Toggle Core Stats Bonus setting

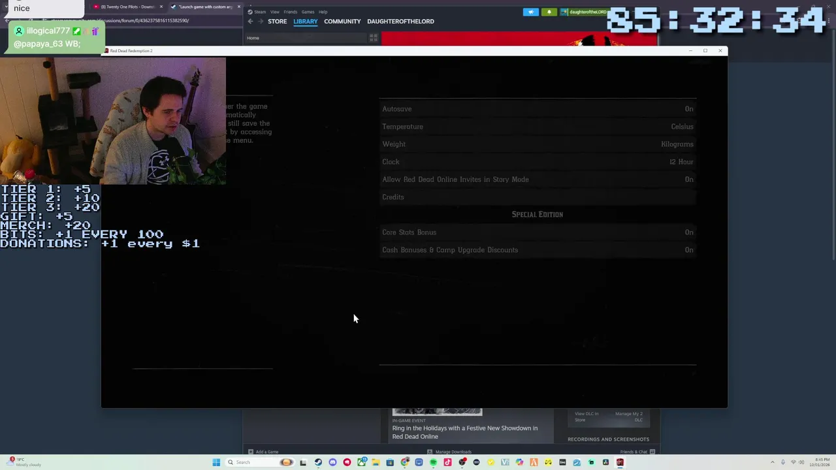tap(538, 232)
